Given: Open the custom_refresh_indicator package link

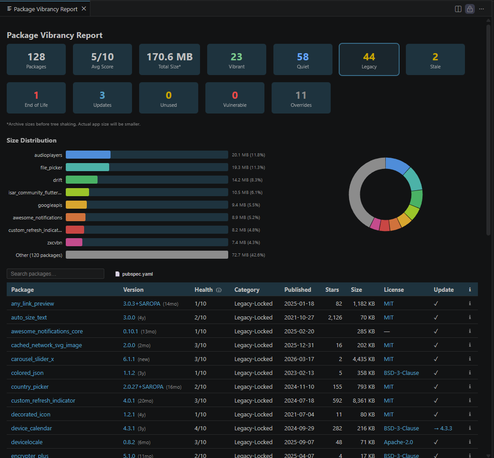Looking at the screenshot, I should (x=43, y=401).
